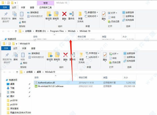Click Select none in the top window ribbon
157x115 pixels.
click(x=128, y=16)
